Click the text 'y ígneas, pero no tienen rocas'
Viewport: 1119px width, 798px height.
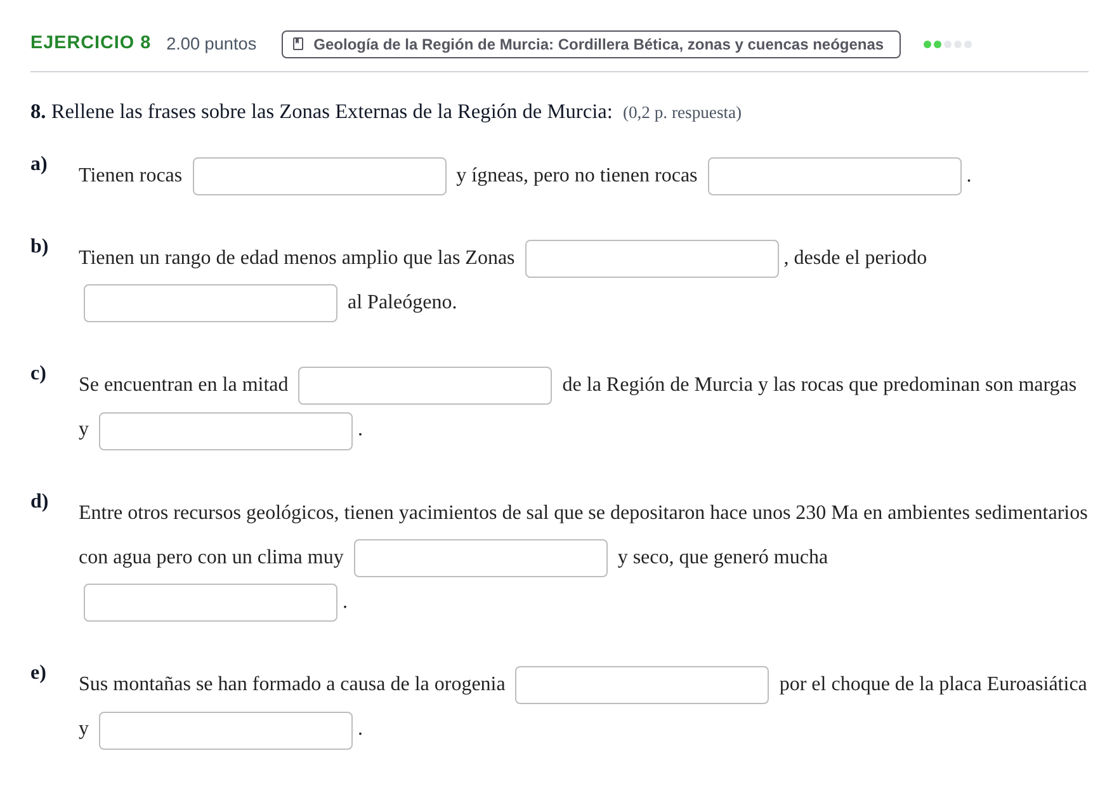(x=577, y=175)
